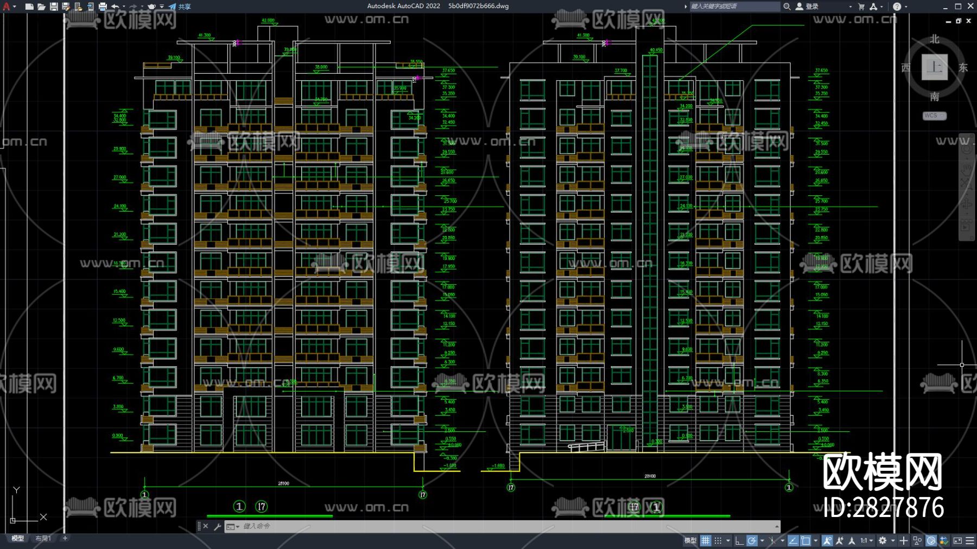Toggle ortho mode in status bar
Image resolution: width=977 pixels, height=549 pixels.
739,540
